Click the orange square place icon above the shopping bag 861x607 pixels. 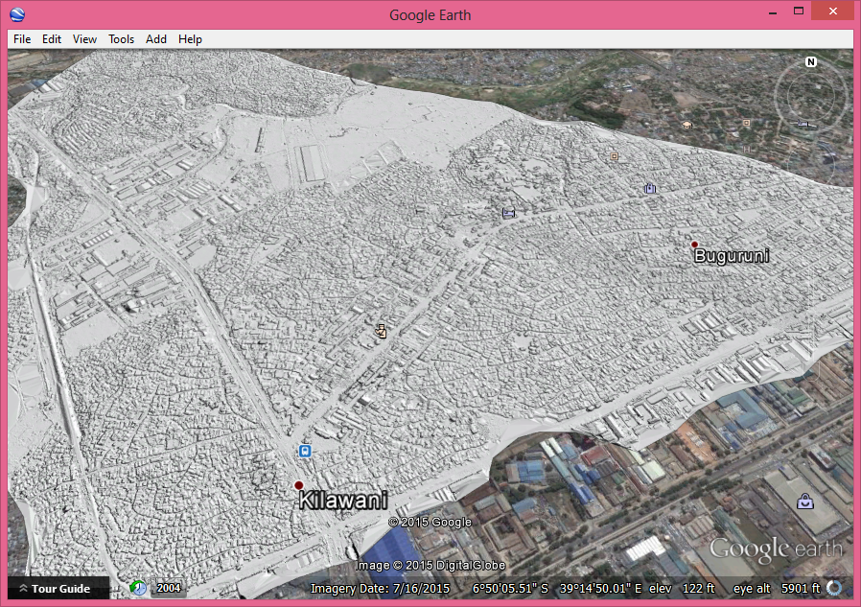(x=615, y=156)
